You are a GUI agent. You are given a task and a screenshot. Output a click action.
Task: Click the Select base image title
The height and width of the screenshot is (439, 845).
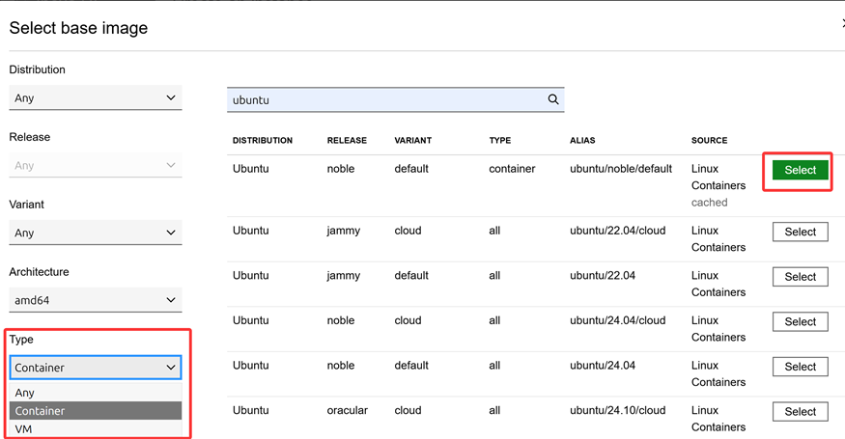click(78, 28)
